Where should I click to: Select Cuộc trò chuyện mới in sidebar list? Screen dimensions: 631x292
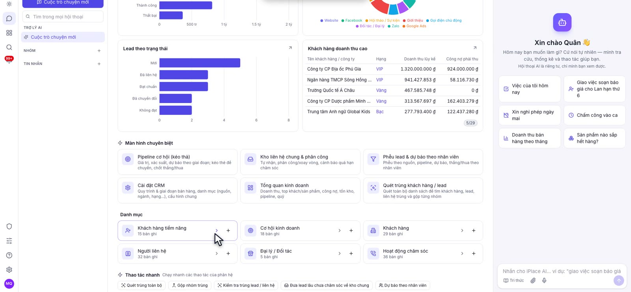pos(63,37)
